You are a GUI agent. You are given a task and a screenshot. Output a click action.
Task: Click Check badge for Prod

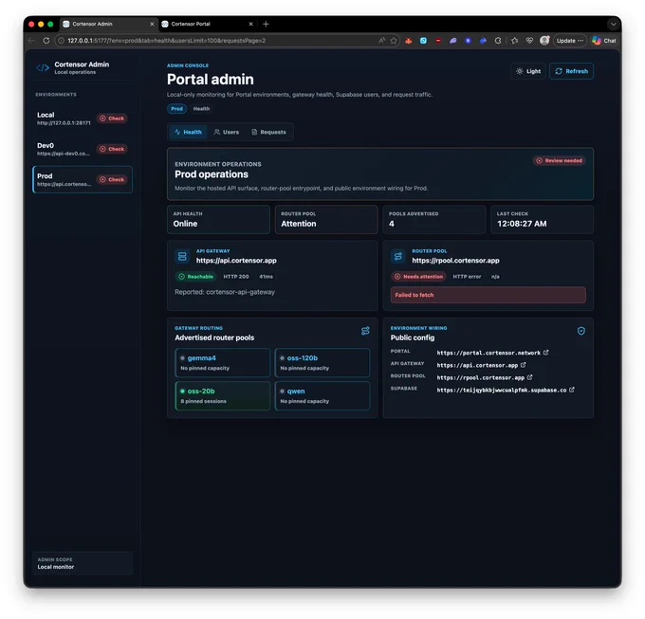(112, 179)
